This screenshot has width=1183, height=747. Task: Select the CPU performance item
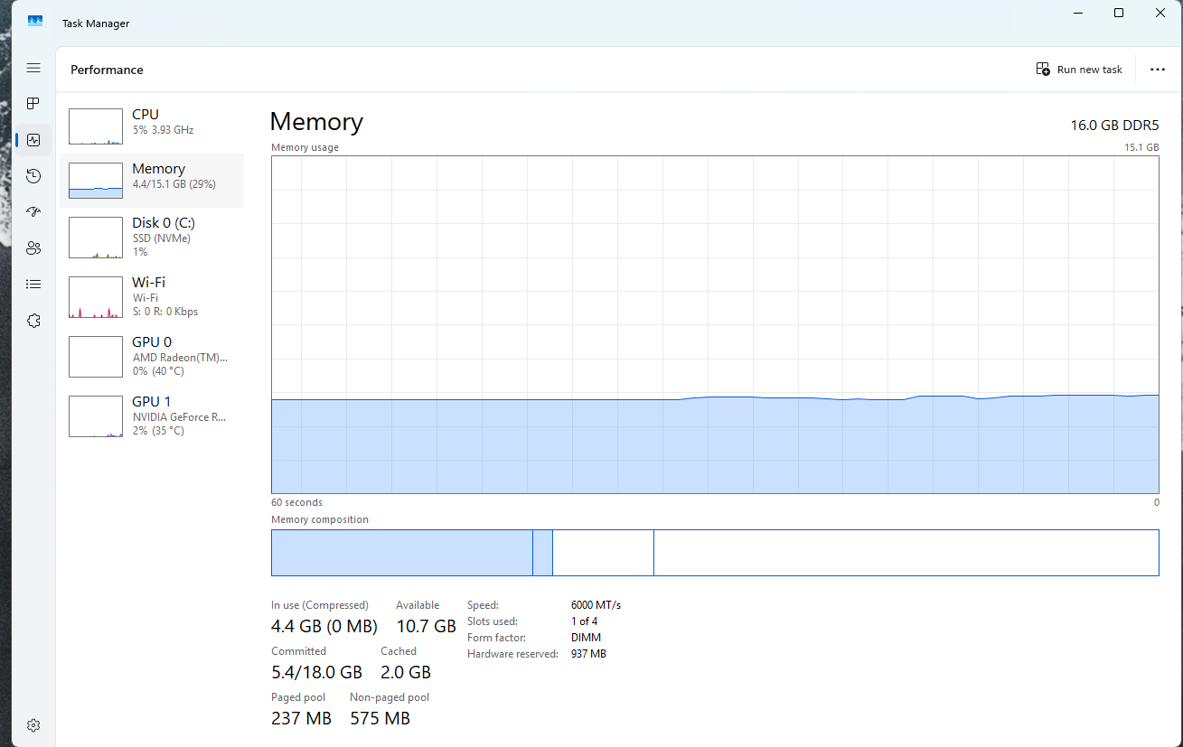tap(152, 126)
